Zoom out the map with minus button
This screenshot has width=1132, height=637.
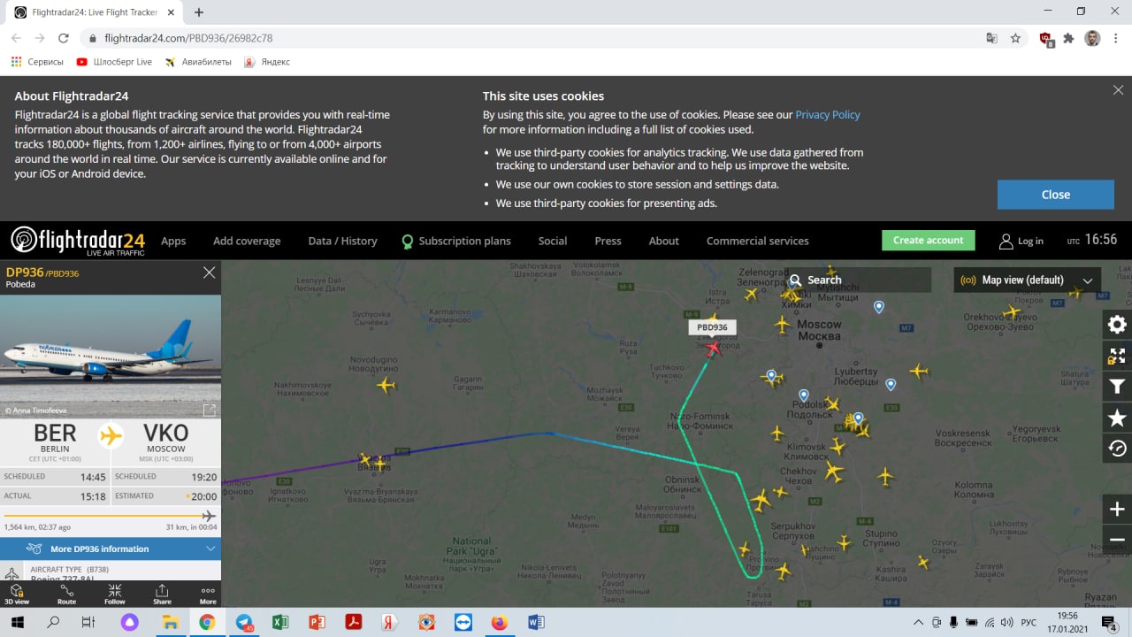[x=1117, y=540]
